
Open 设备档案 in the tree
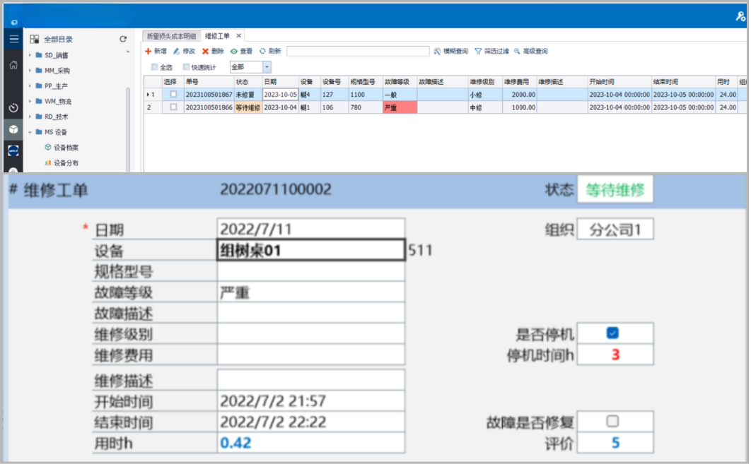(66, 148)
